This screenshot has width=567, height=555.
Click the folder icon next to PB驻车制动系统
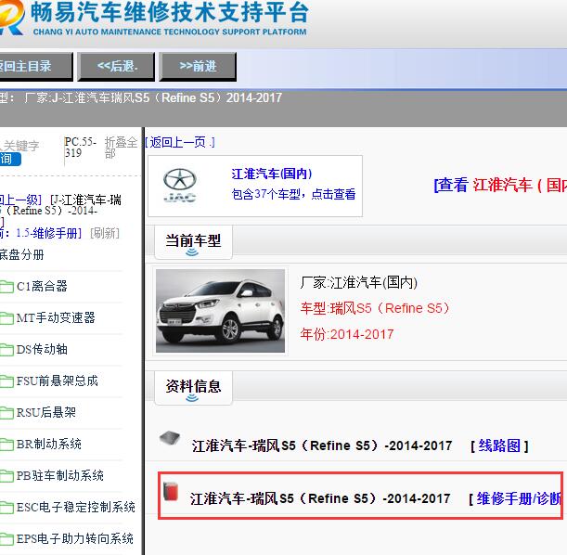click(6, 476)
